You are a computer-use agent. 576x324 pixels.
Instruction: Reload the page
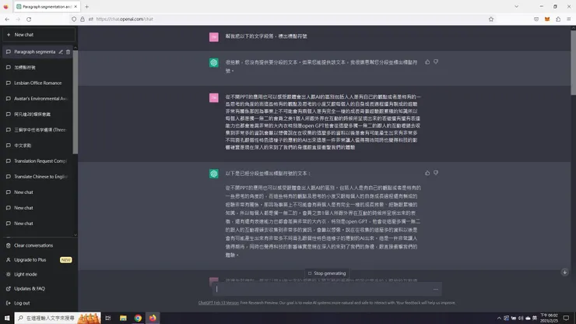[29, 19]
